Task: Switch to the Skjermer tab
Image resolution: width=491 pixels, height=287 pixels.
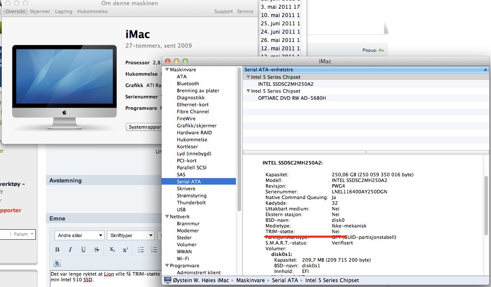Action: click(40, 11)
